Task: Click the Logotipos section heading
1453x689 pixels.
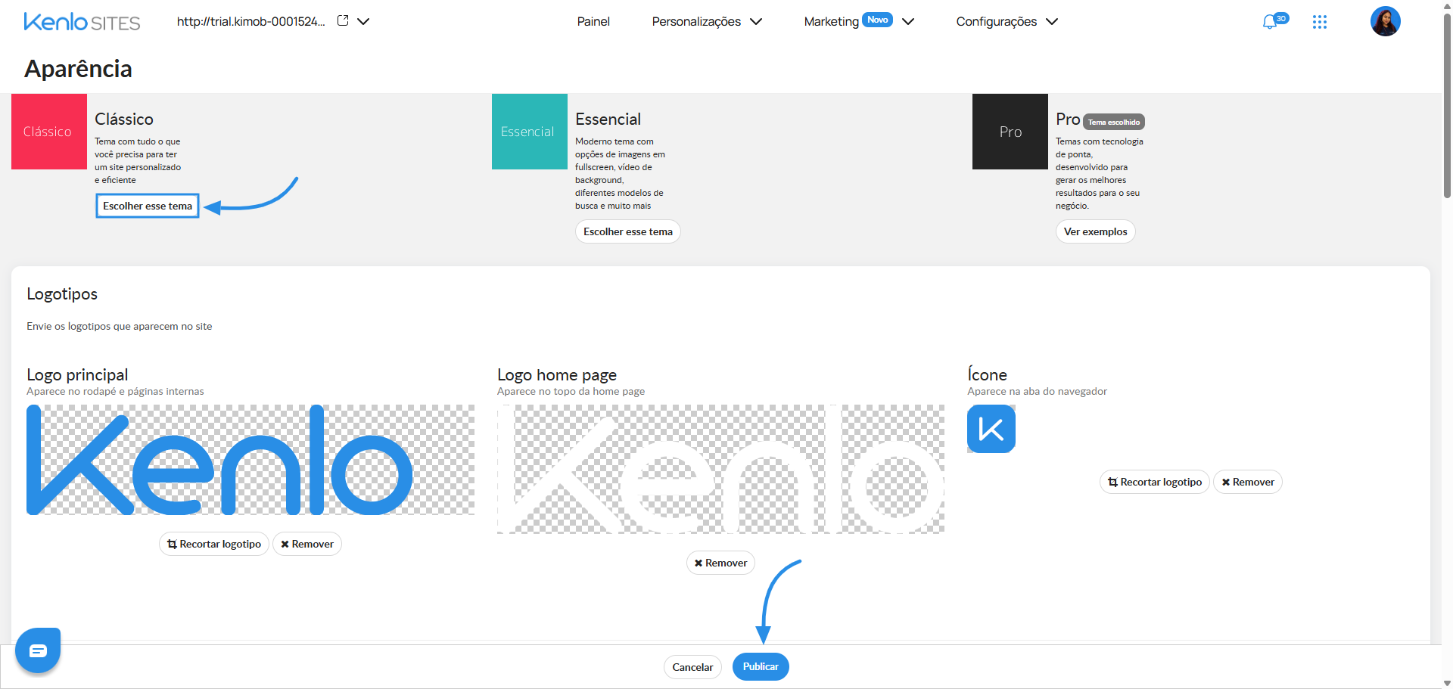Action: [62, 293]
